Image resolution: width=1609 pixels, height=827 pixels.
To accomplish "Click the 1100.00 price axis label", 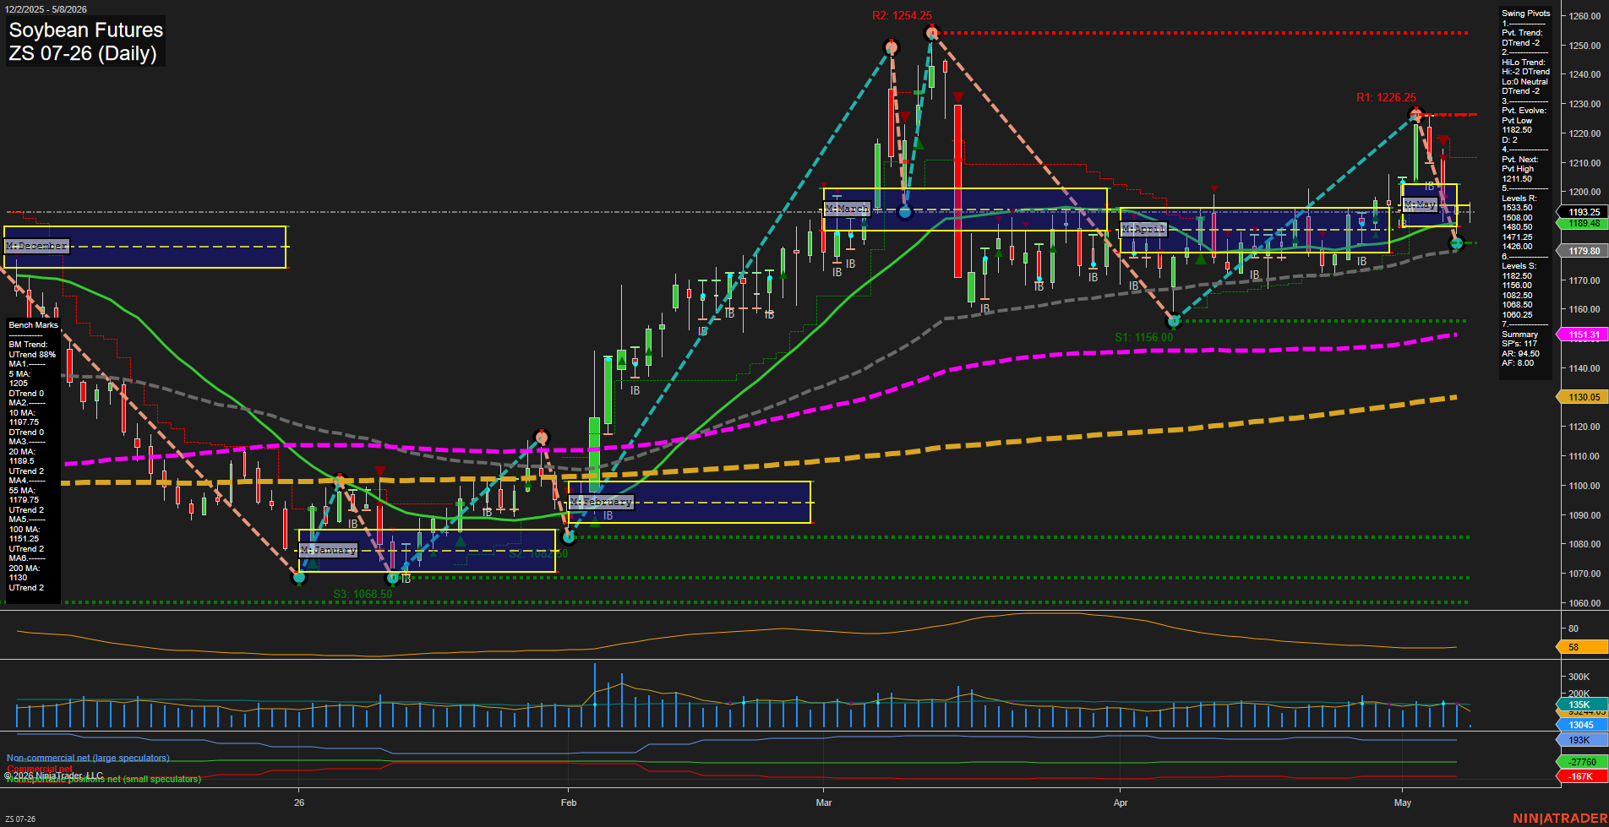I will (x=1584, y=486).
